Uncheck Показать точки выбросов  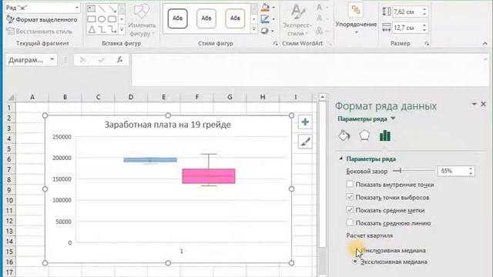pyautogui.click(x=350, y=197)
